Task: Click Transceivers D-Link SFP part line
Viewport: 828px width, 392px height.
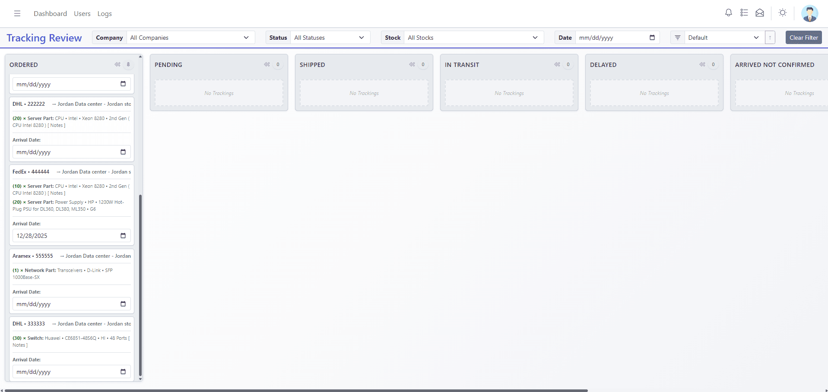Action: point(63,274)
